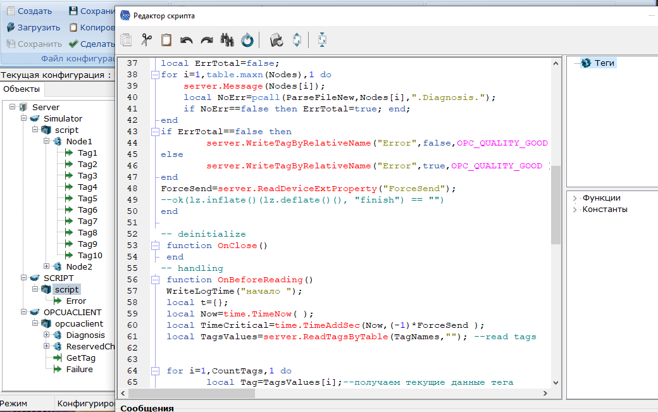This screenshot has width=658, height=412.
Task: Click the collapse-all folds toolbar icon
Action: coord(322,40)
